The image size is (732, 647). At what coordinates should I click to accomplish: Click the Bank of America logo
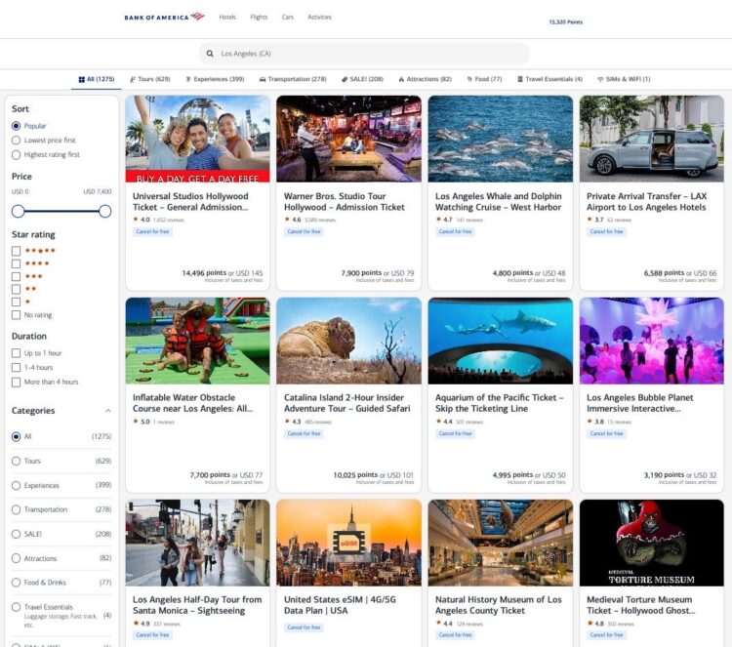click(164, 17)
